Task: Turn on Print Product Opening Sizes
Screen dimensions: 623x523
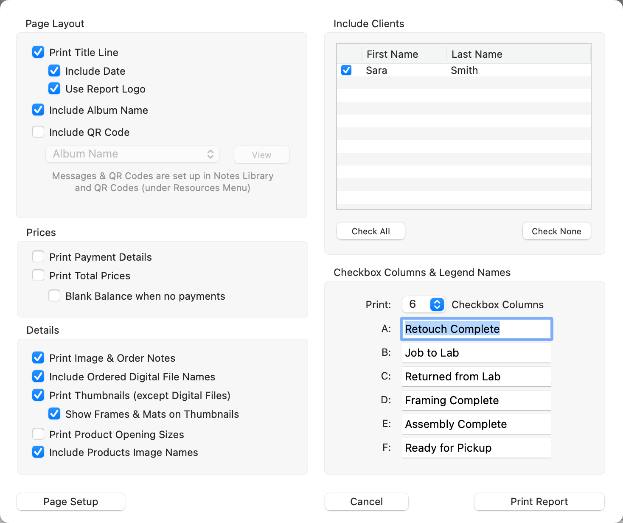Action: click(38, 434)
